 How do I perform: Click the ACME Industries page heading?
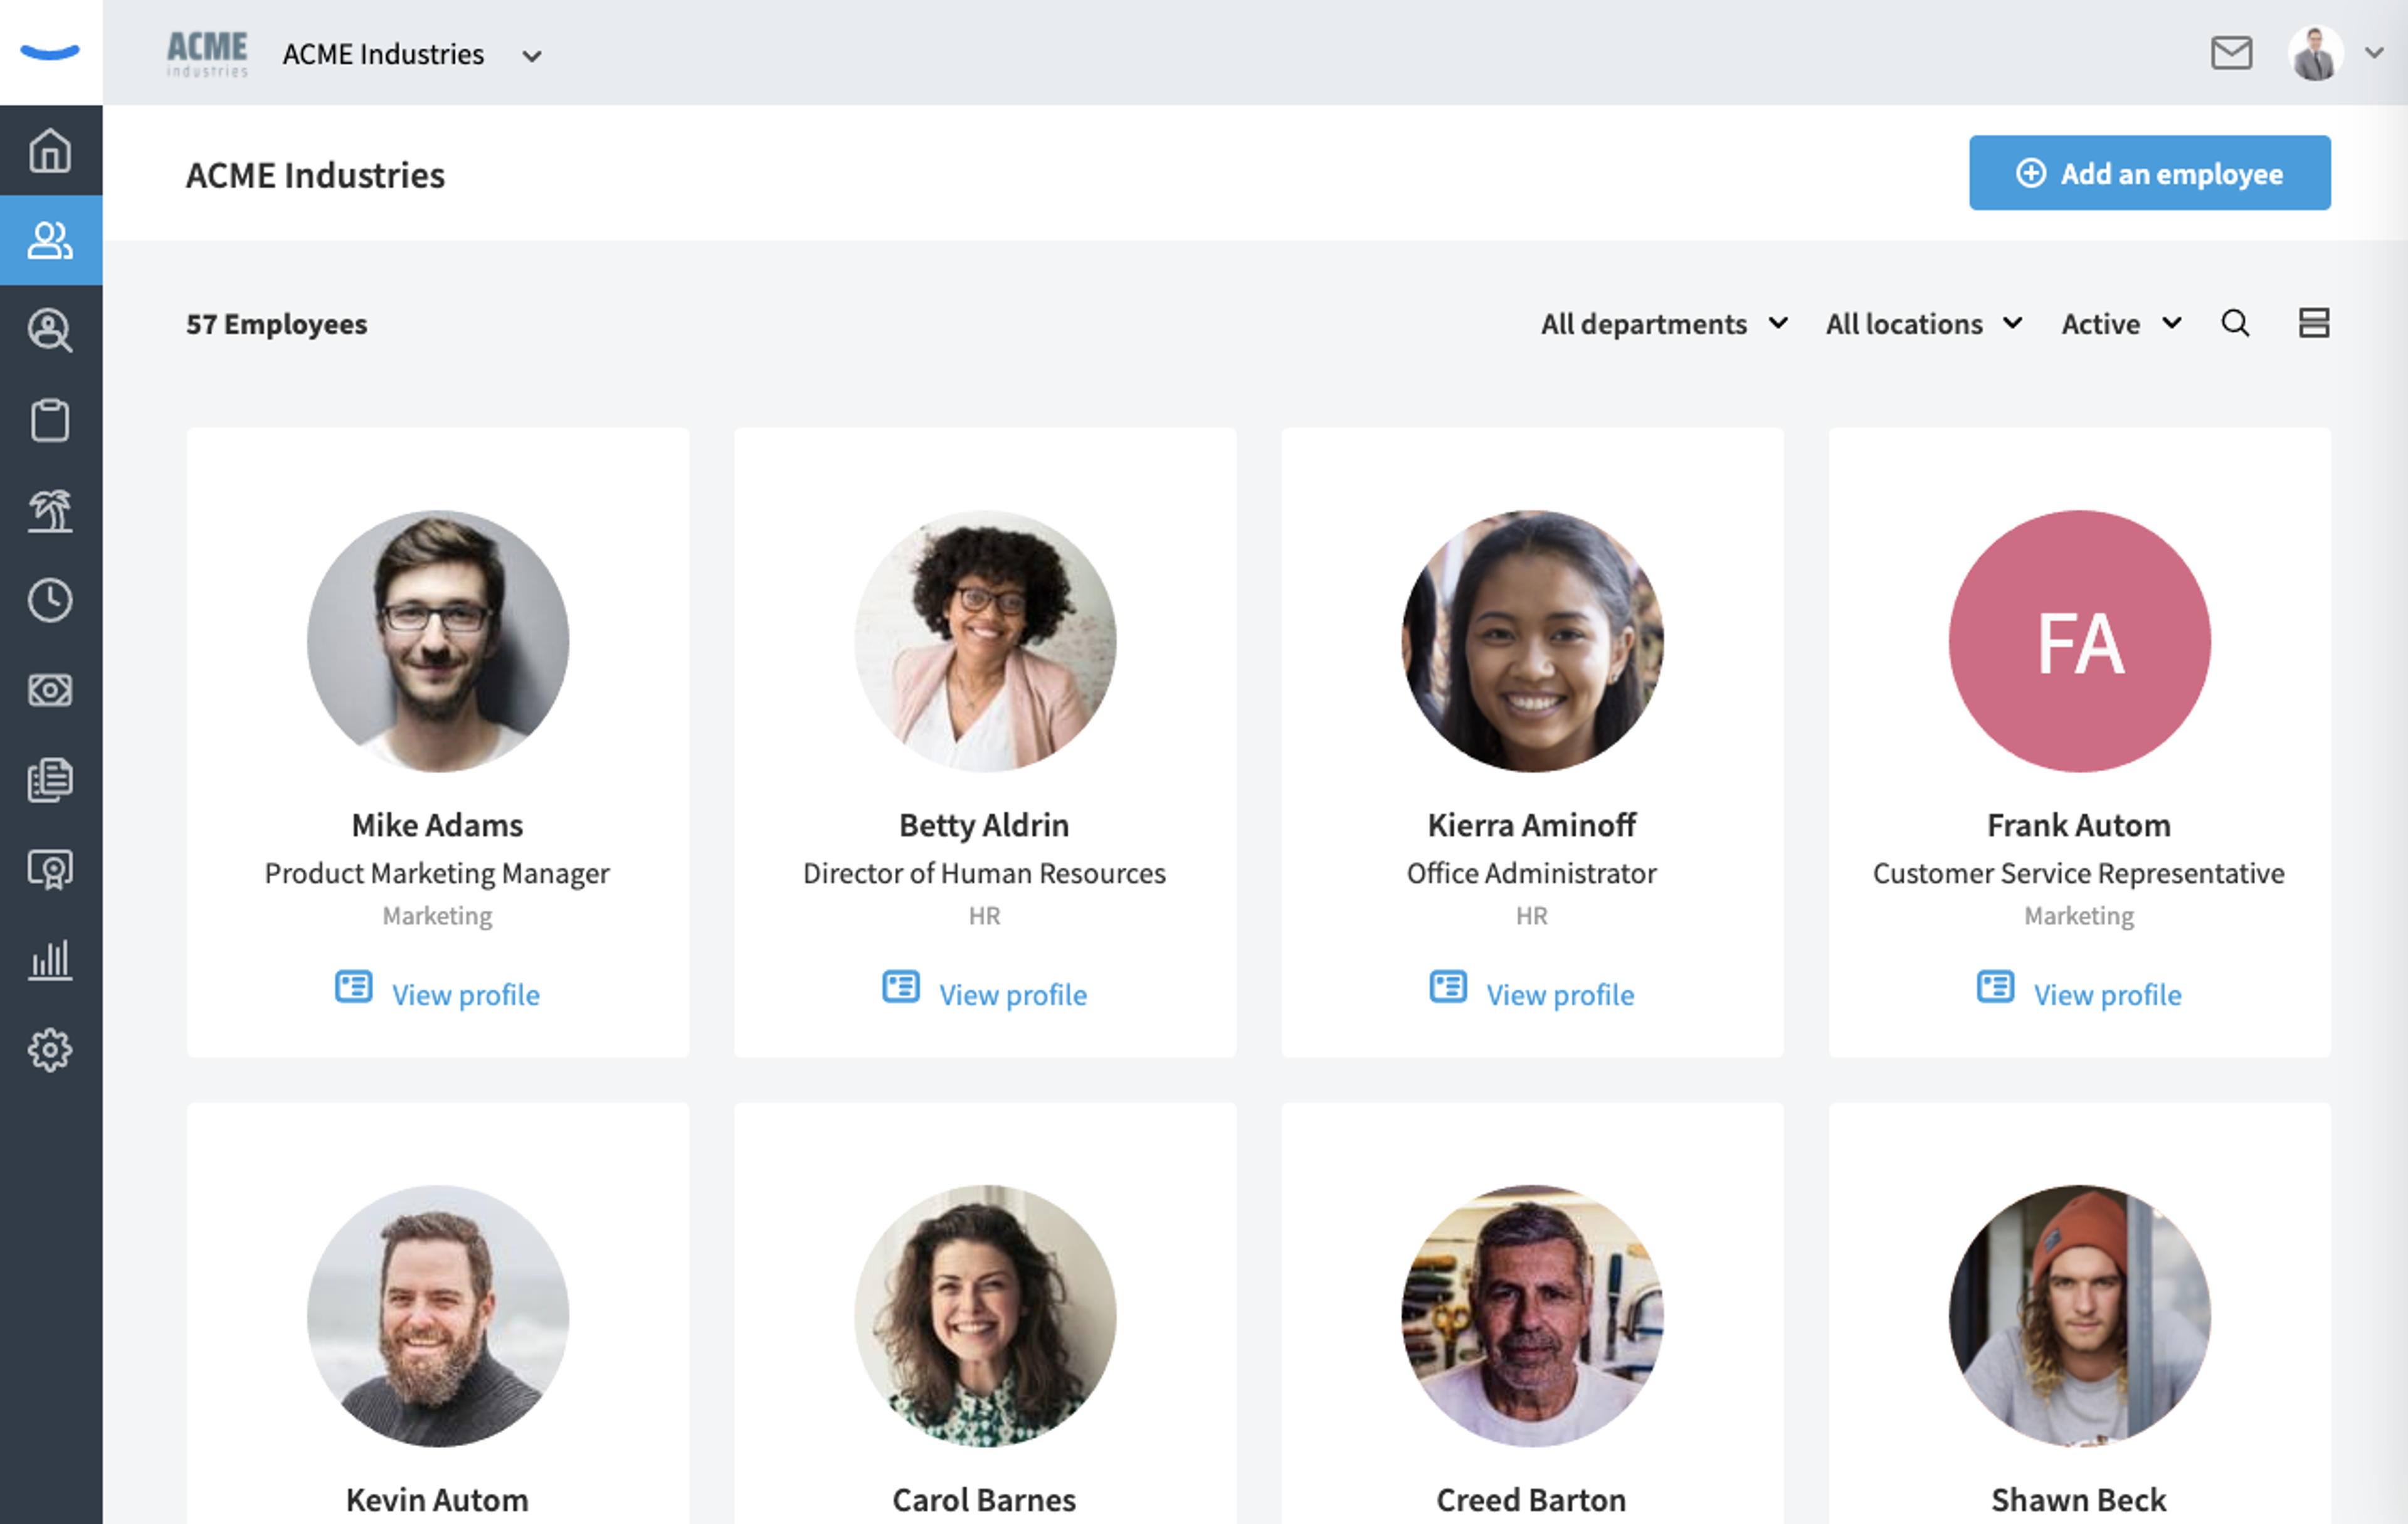coord(316,175)
